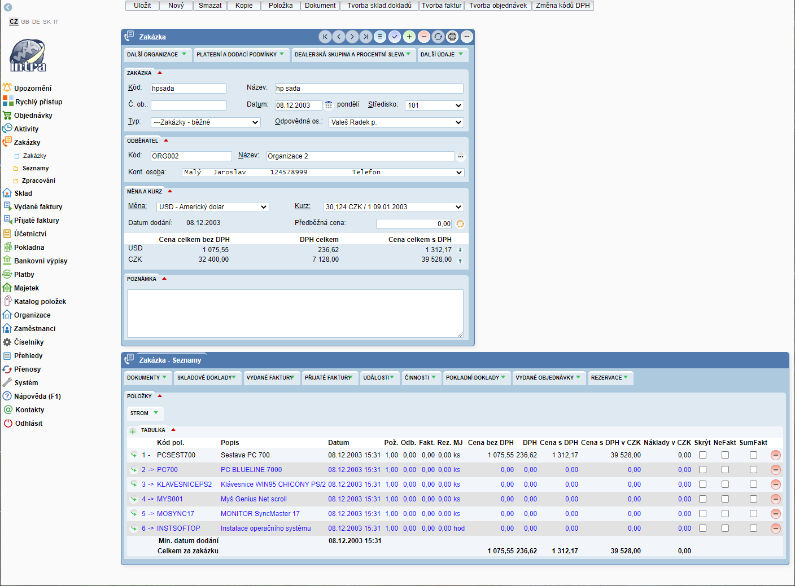Click the Tvorba faktur button
This screenshot has height=586, width=795.
point(442,6)
